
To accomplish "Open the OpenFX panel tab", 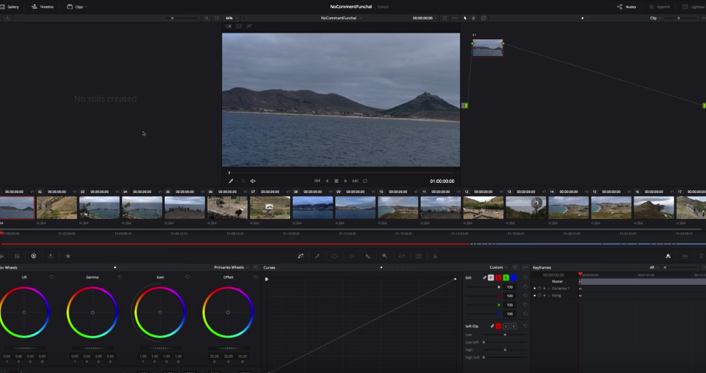I will [x=659, y=7].
